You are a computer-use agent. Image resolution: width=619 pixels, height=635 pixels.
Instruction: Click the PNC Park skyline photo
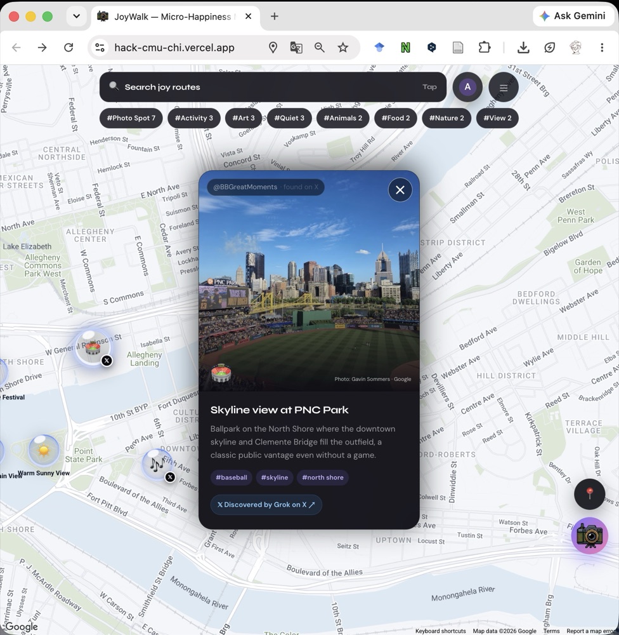[309, 281]
